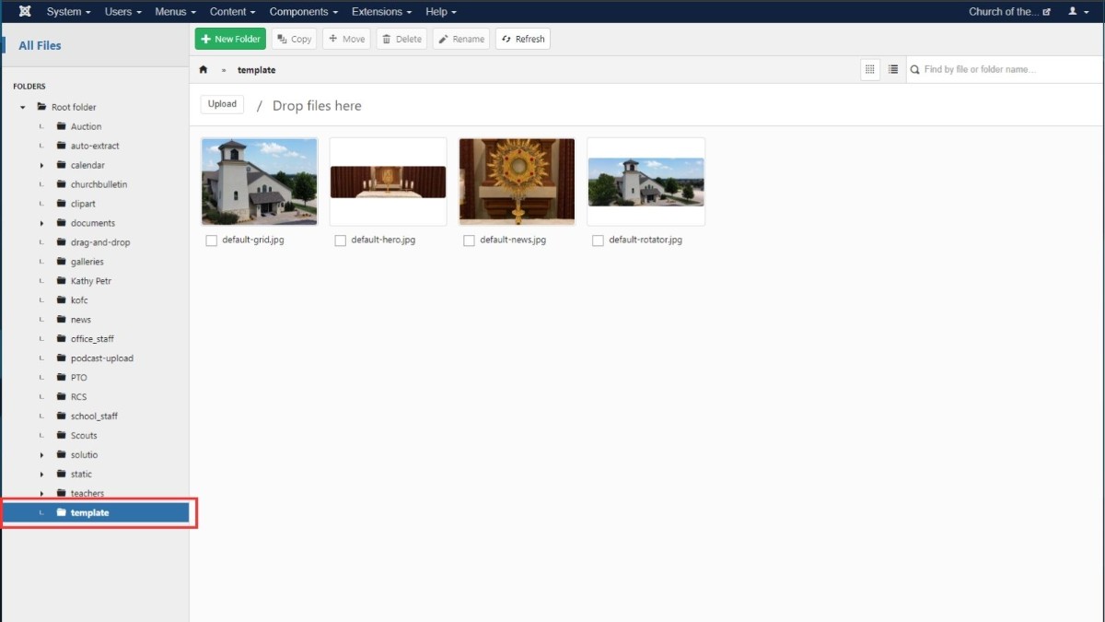
Task: Collapse the Root folder
Action: pyautogui.click(x=23, y=108)
